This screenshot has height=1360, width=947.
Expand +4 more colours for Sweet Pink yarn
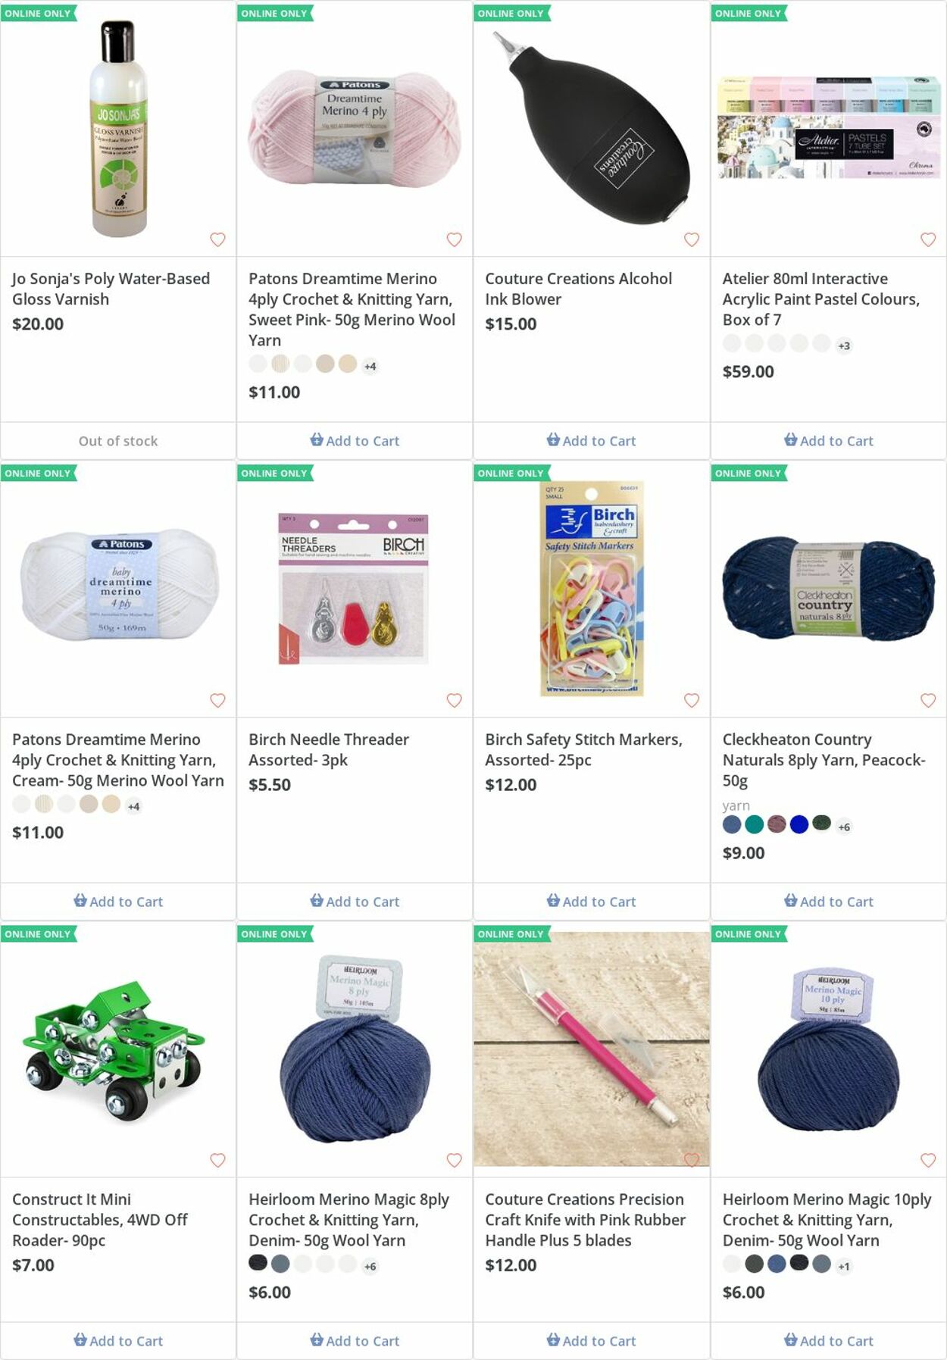[x=370, y=366]
